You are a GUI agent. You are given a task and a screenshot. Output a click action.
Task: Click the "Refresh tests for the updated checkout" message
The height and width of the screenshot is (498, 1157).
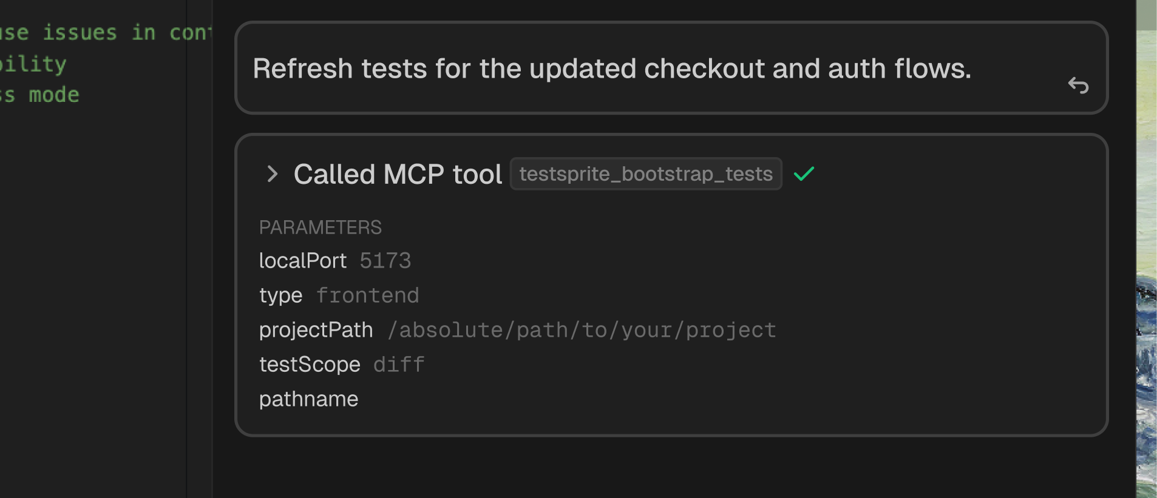click(611, 69)
